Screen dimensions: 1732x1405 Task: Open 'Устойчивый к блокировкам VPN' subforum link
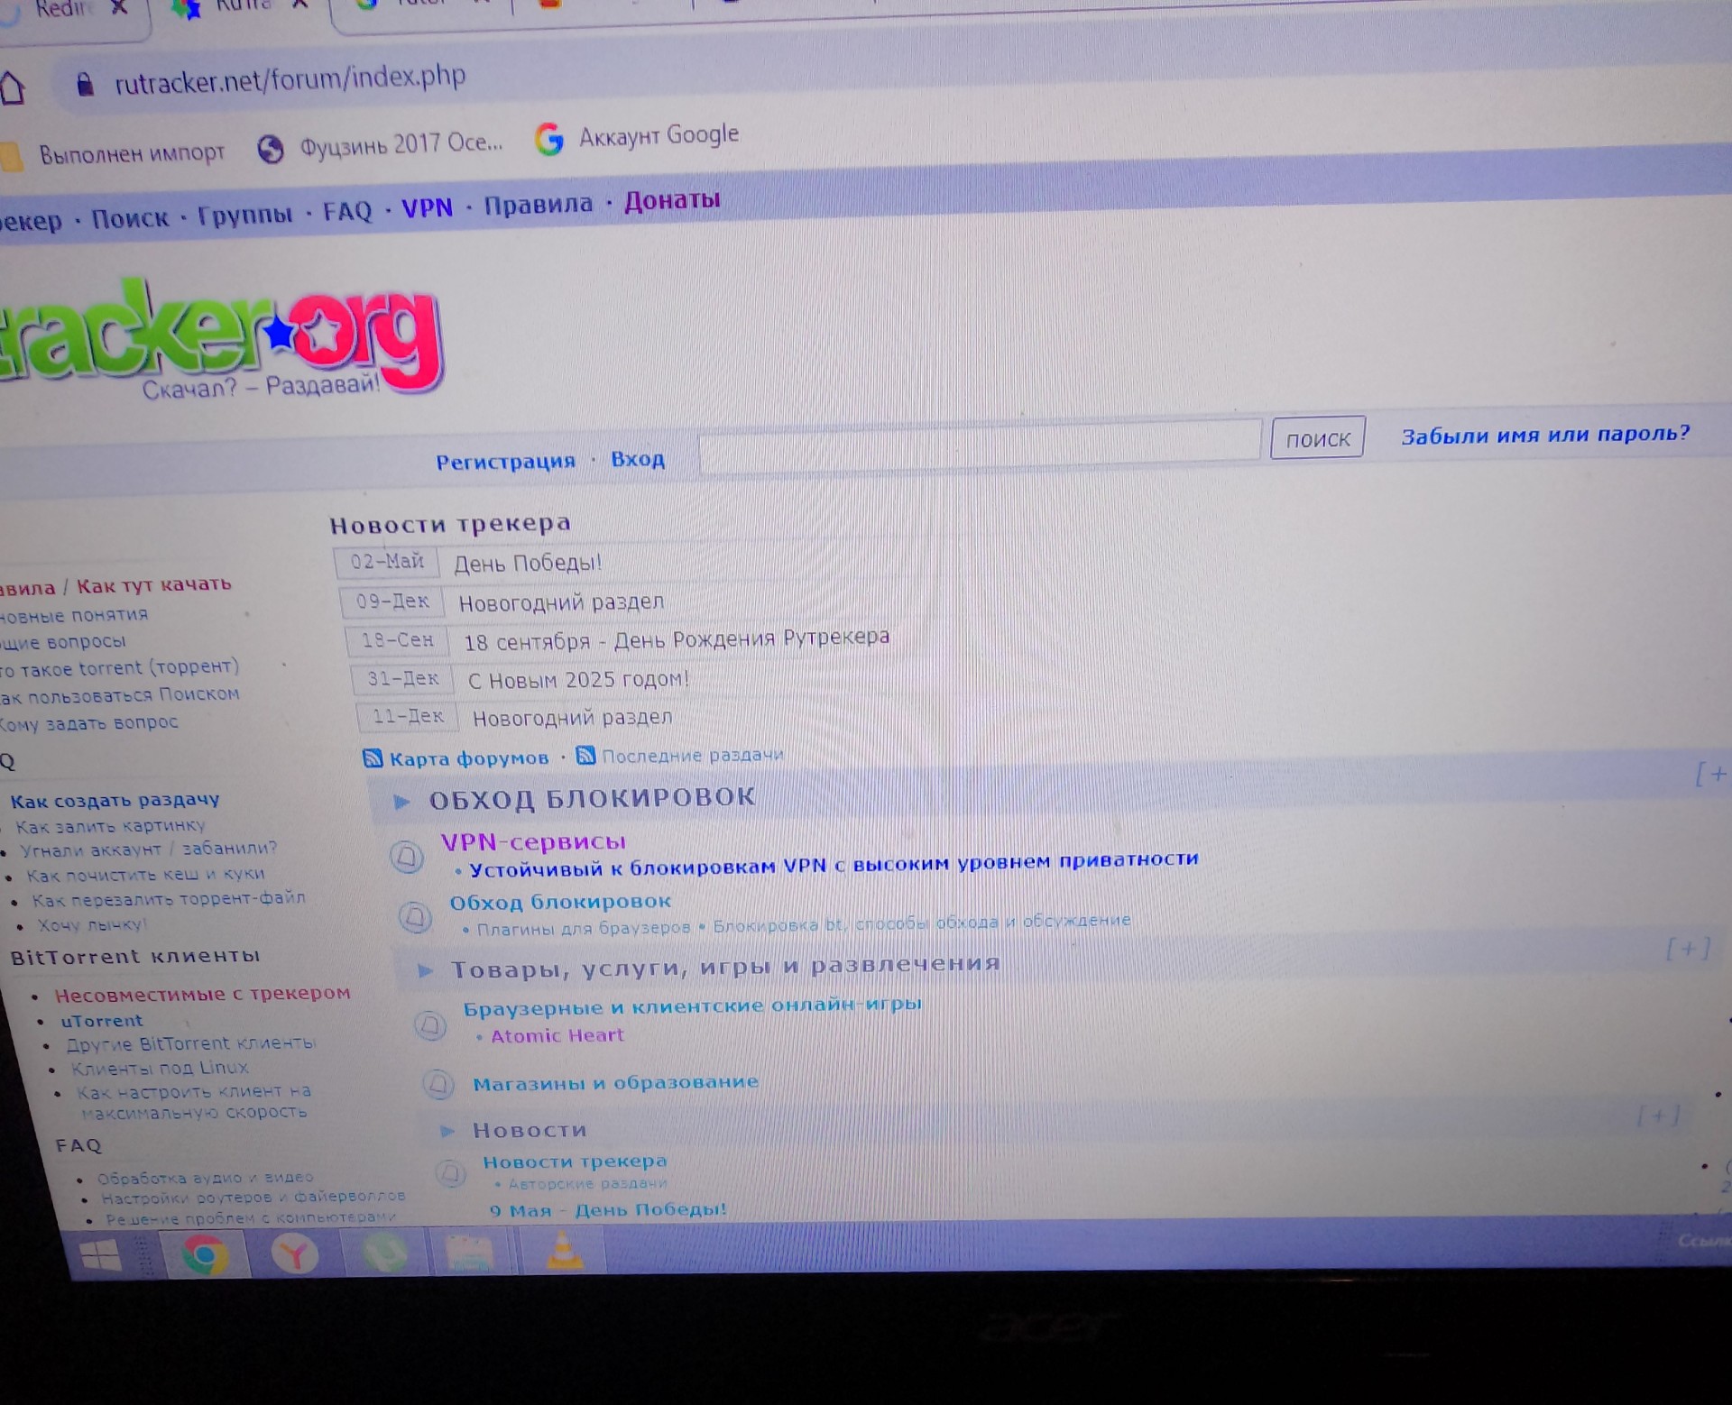click(834, 864)
